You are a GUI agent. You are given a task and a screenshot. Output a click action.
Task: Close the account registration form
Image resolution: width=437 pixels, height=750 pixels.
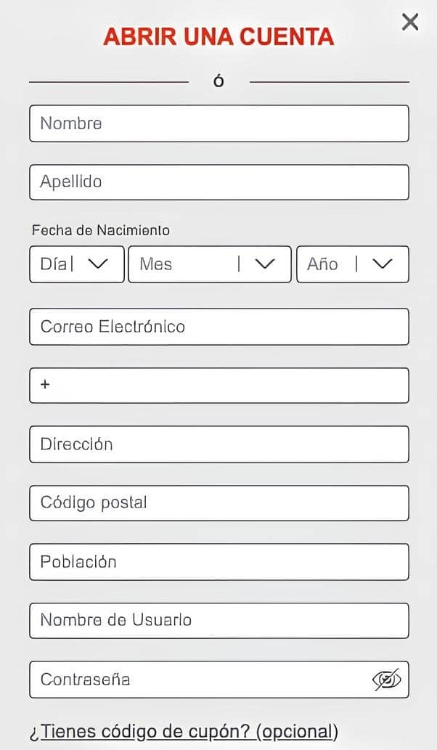[410, 22]
